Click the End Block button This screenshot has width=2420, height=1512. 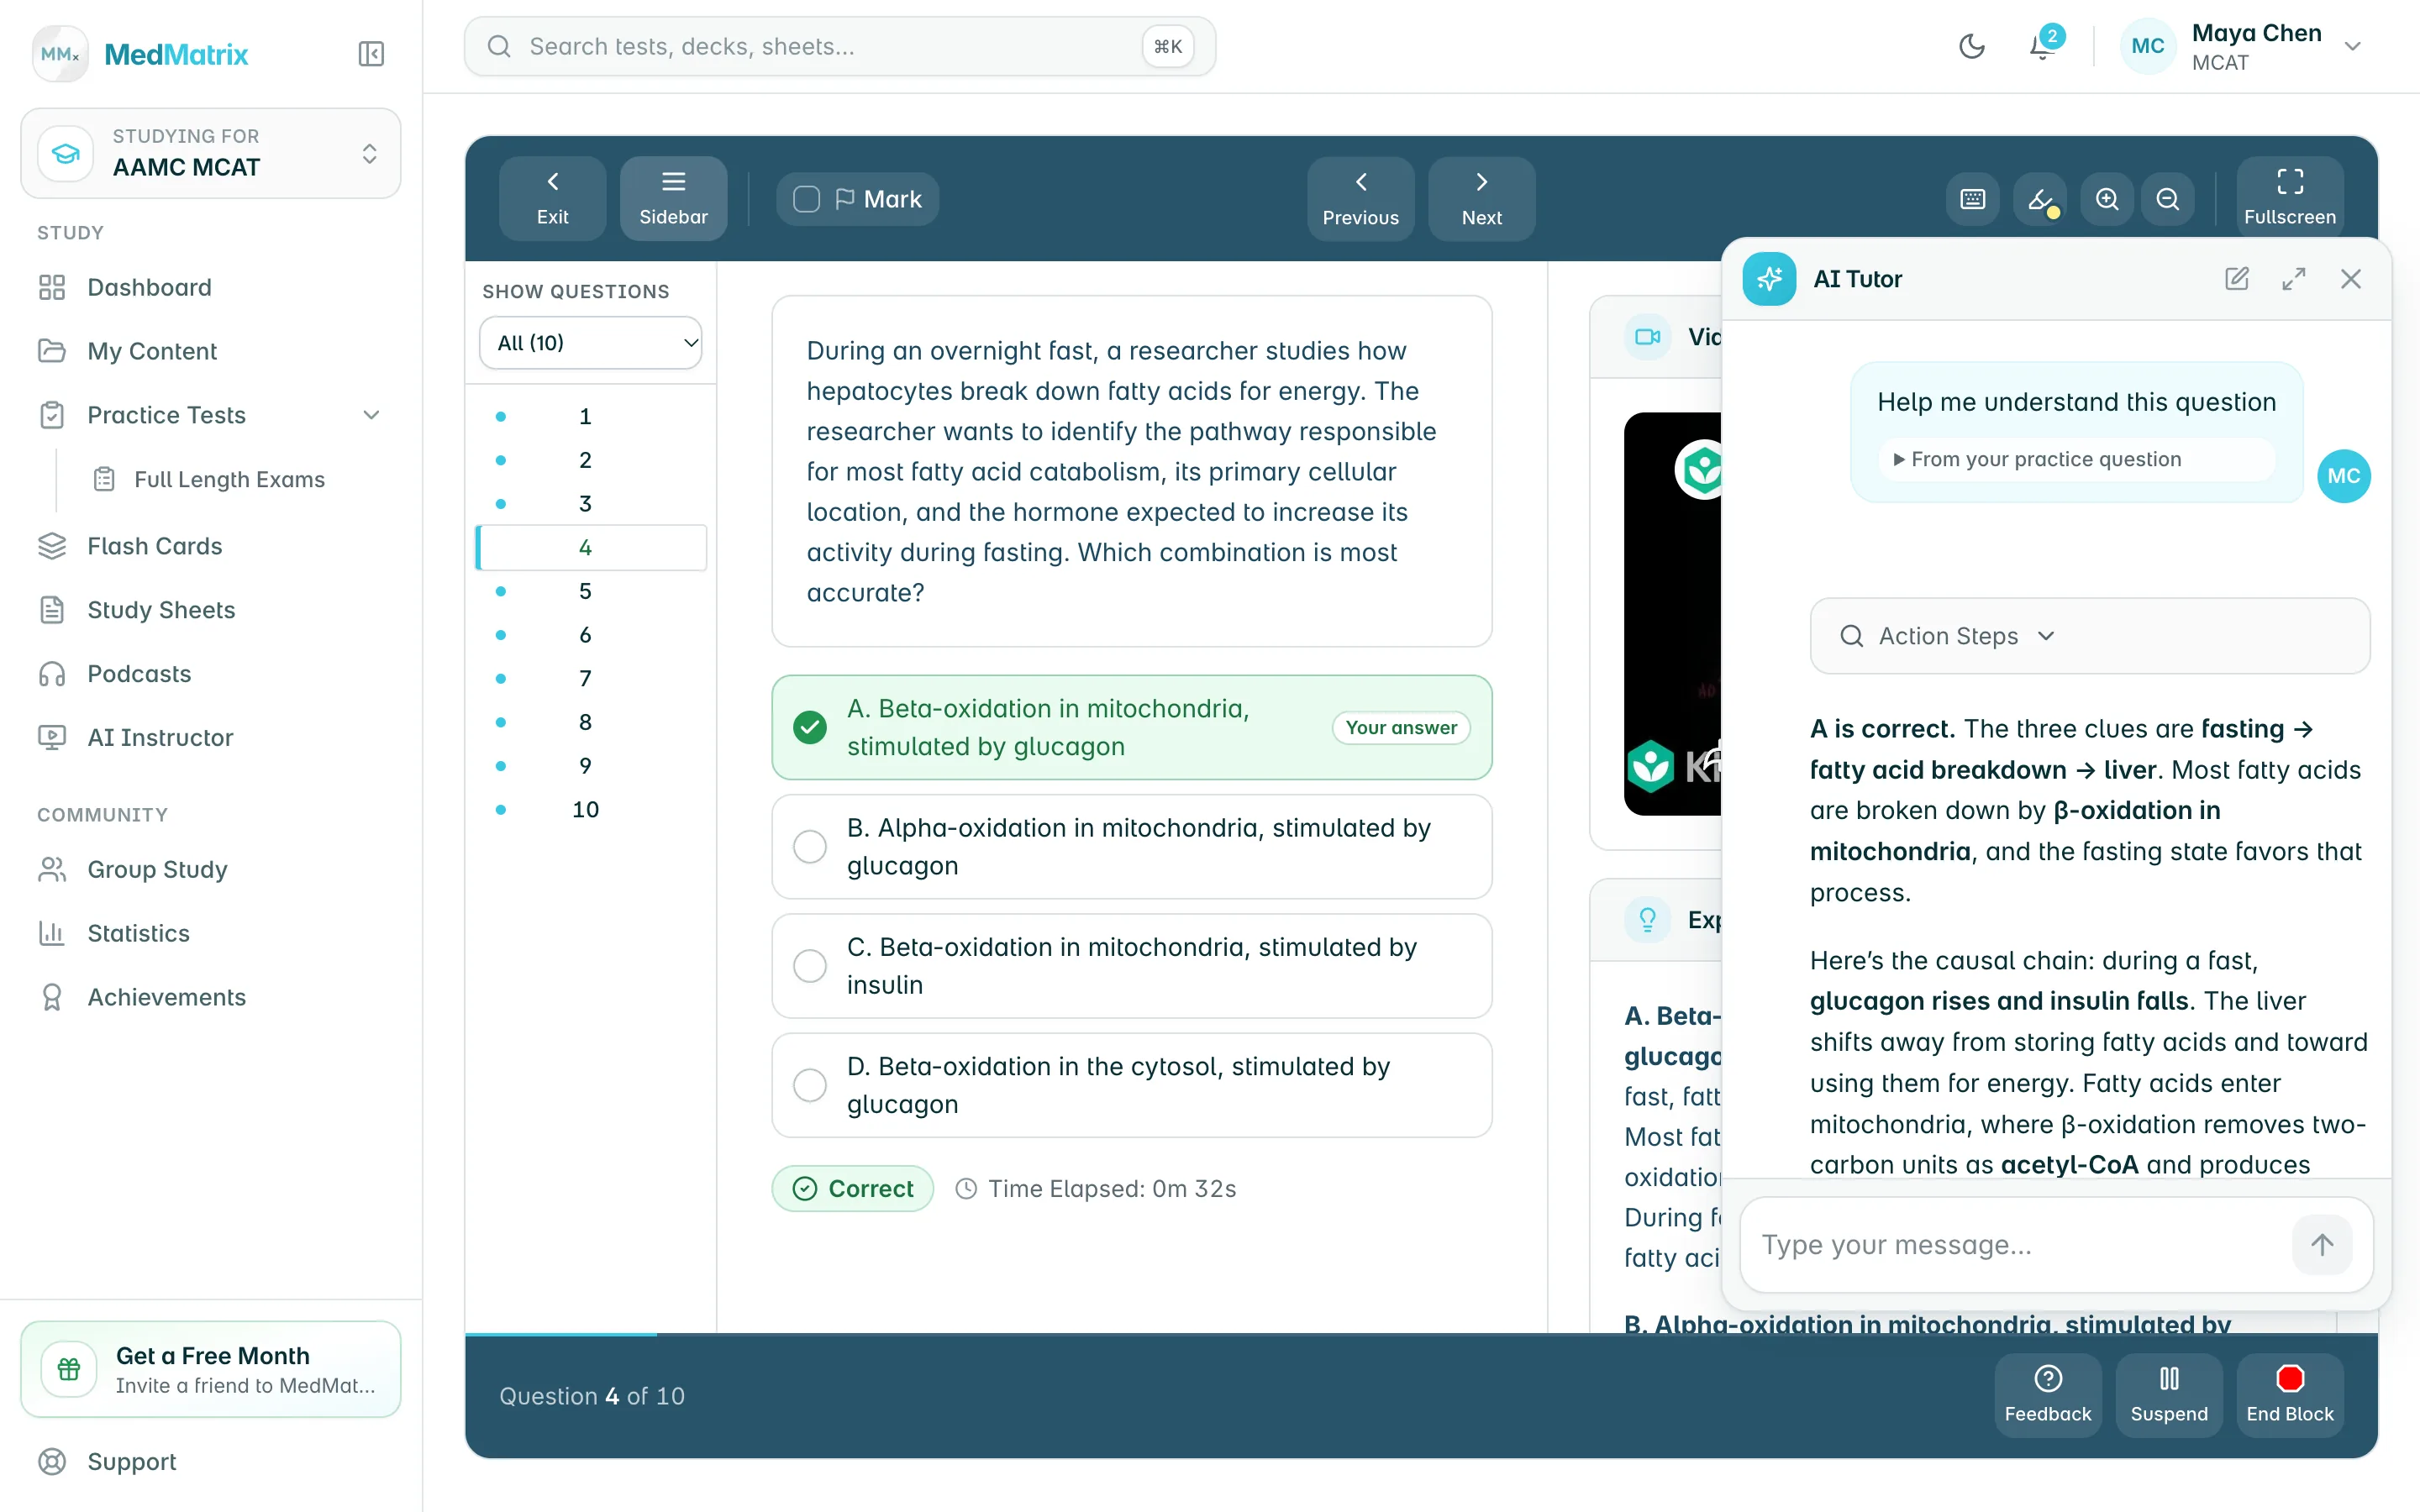coord(2289,1395)
